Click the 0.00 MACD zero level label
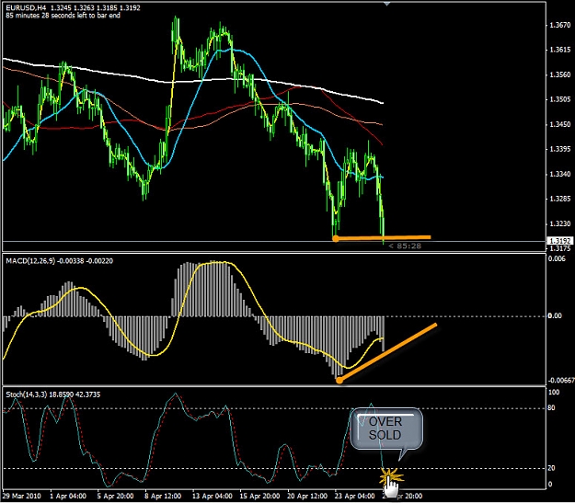Image resolution: width=575 pixels, height=503 pixels. [x=555, y=315]
